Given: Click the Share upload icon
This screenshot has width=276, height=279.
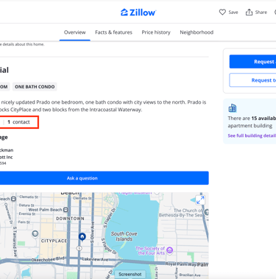Looking at the screenshot, I should 249,12.
